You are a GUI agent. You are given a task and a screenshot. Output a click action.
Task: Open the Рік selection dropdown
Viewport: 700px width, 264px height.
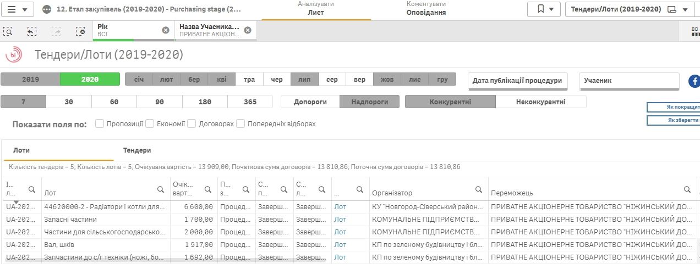pos(127,30)
